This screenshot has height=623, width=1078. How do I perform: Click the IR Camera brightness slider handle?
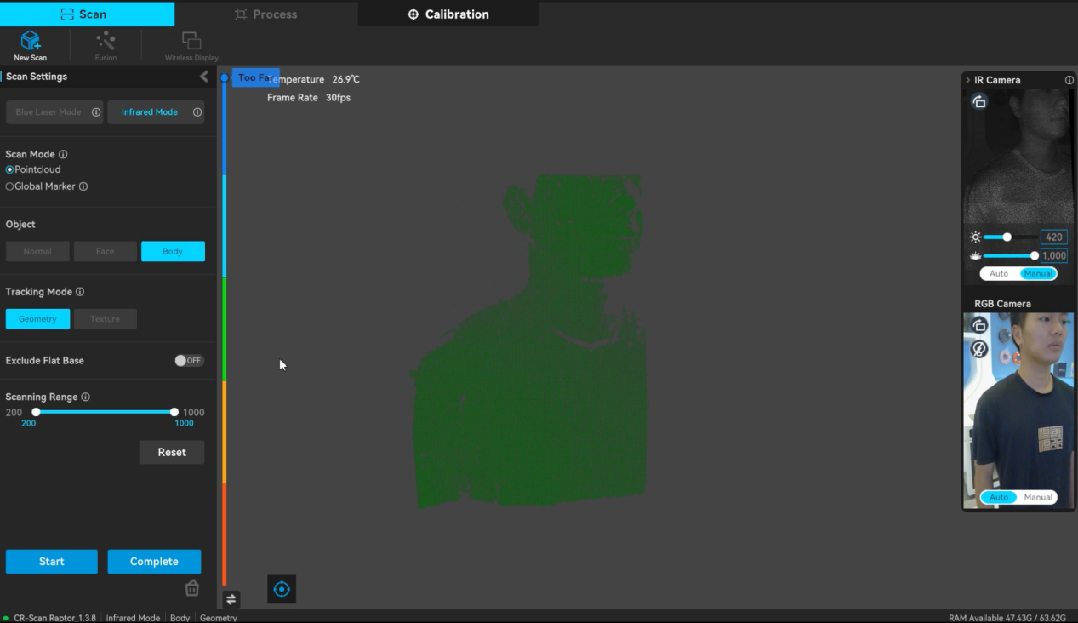pyautogui.click(x=1007, y=237)
